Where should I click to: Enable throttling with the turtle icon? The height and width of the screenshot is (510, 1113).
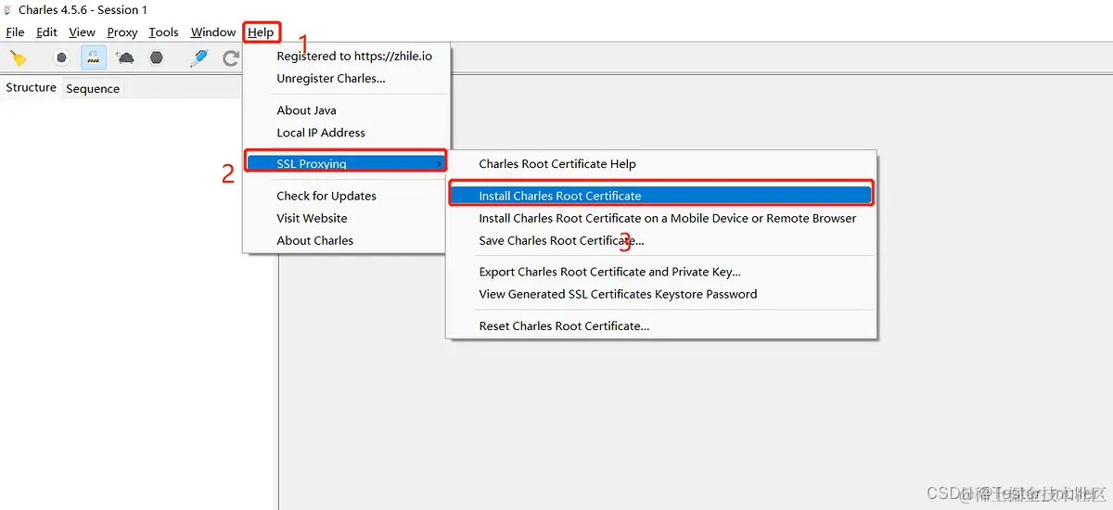125,57
